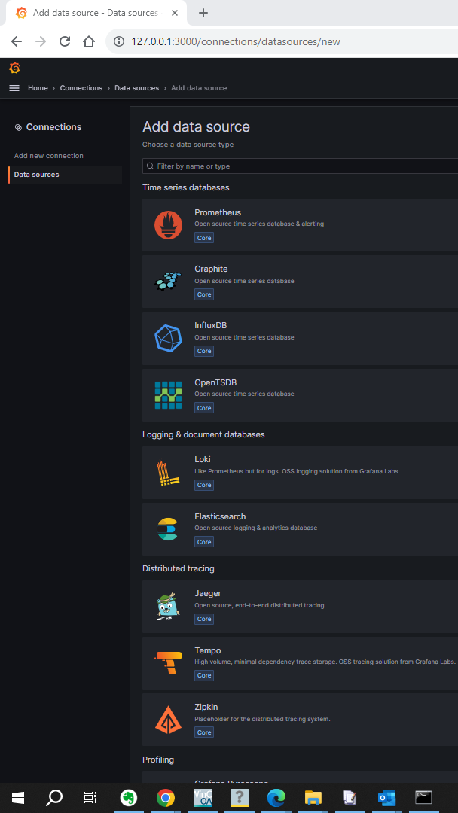Open the notepad document taskbar icon
Viewport: 458px width, 813px height.
[x=350, y=798]
